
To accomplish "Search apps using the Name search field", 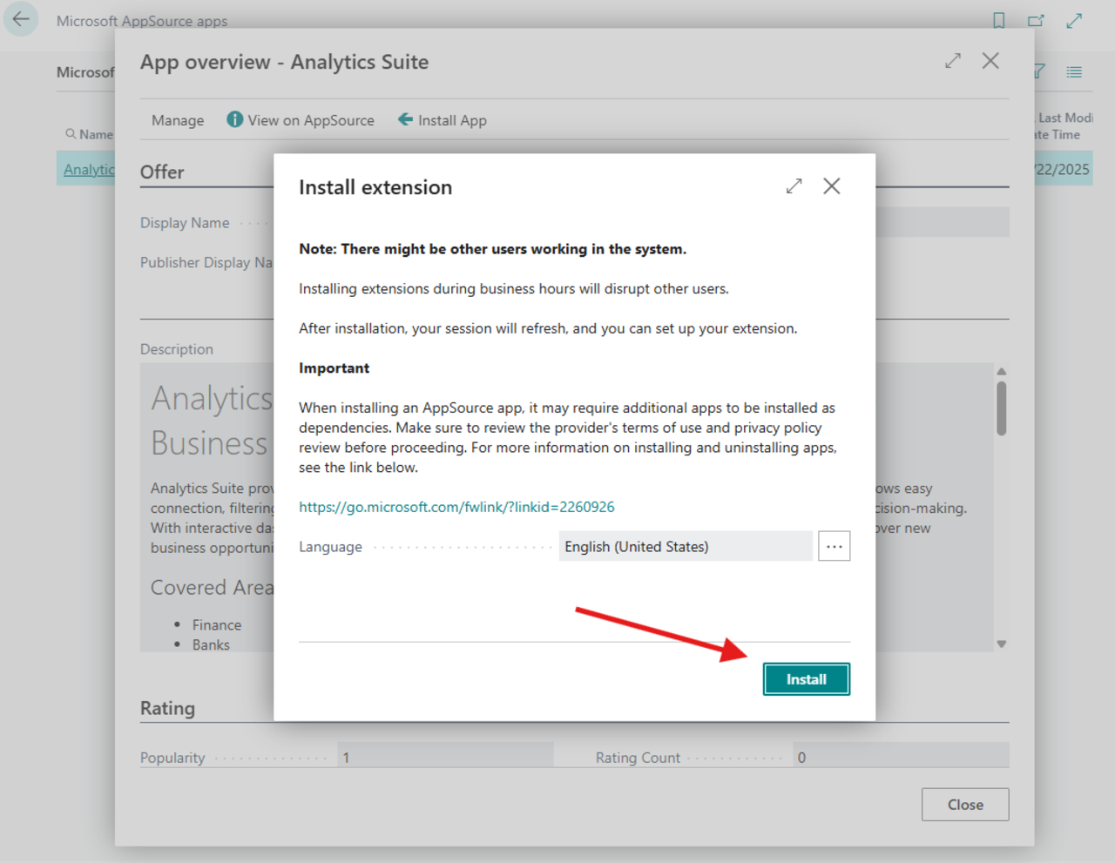I will pos(94,134).
